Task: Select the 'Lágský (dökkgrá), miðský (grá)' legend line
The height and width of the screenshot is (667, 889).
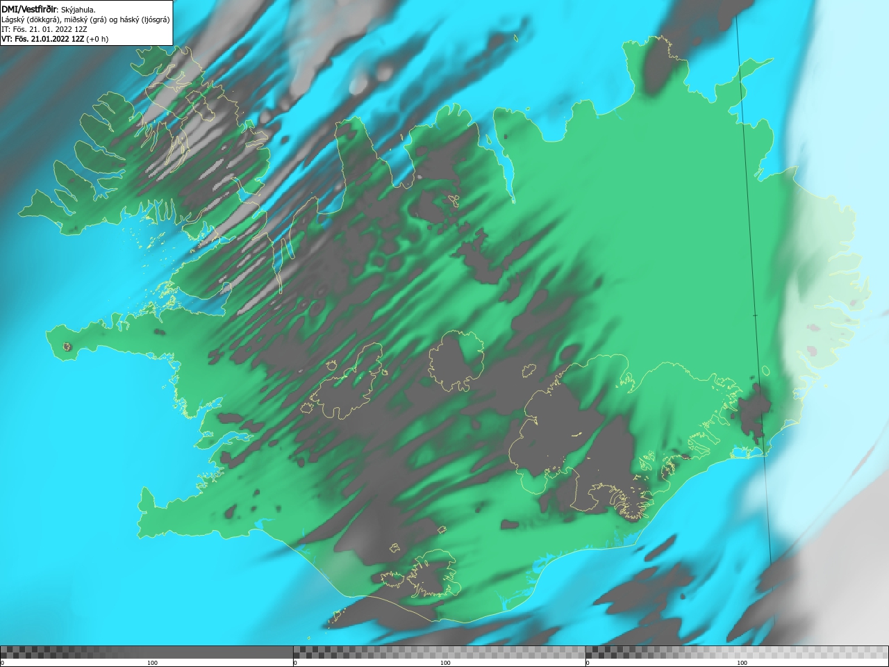Action: [x=85, y=19]
